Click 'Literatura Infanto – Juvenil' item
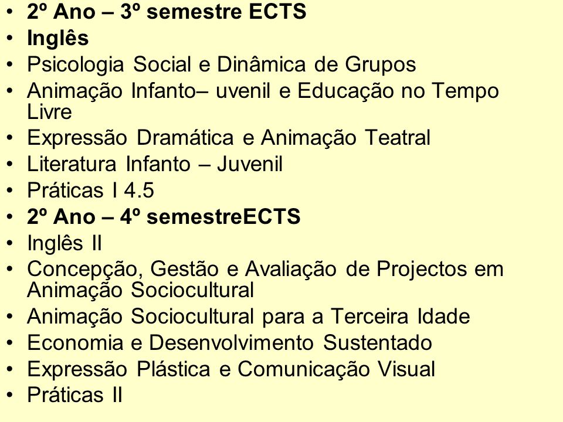 (155, 164)
